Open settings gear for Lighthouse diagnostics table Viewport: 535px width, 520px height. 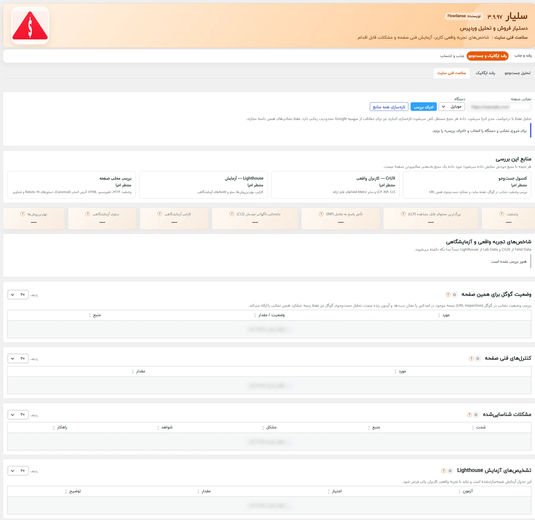[x=450, y=471]
